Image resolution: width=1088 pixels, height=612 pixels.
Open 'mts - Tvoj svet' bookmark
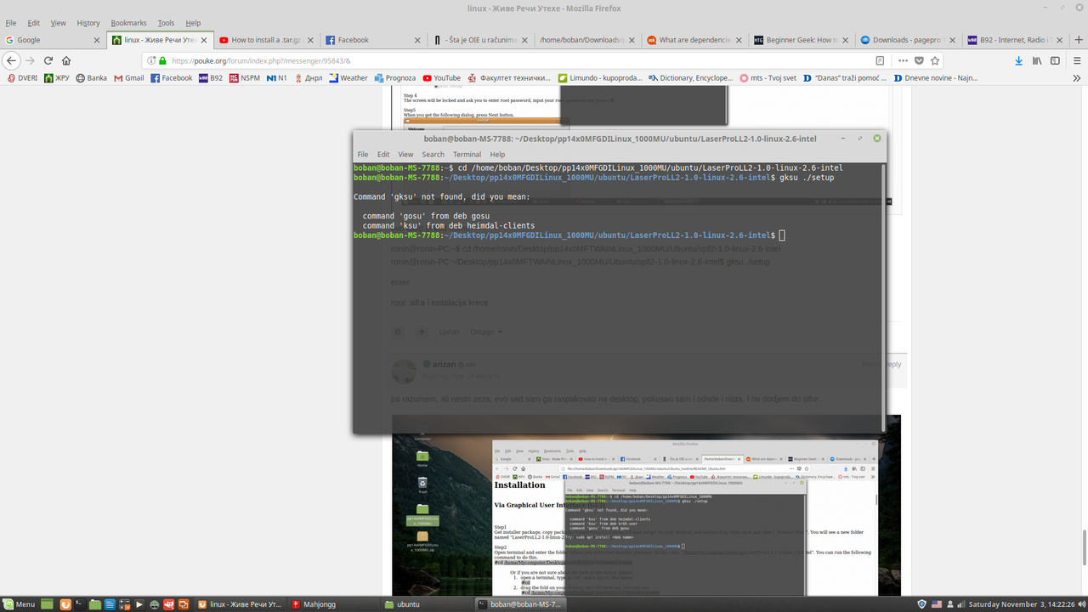pos(768,77)
